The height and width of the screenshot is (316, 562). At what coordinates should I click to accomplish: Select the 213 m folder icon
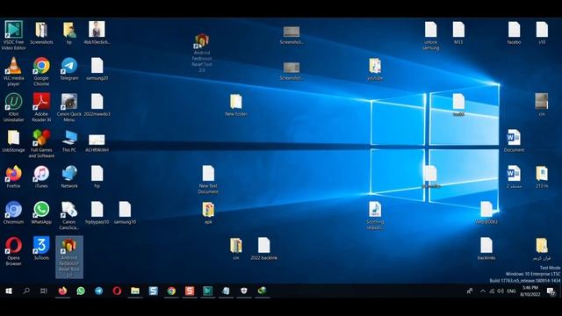pyautogui.click(x=542, y=176)
